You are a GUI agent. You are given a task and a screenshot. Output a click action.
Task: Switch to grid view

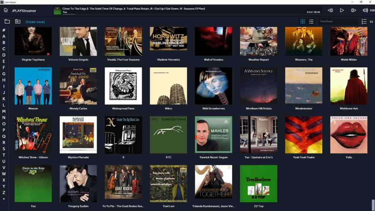click(302, 22)
